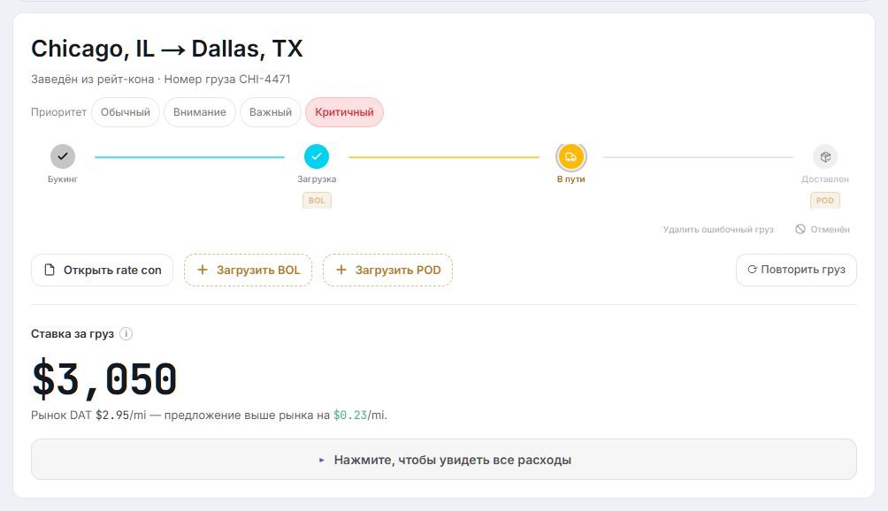Click the Chicago, IL → Dallas, TX heading

point(167,49)
